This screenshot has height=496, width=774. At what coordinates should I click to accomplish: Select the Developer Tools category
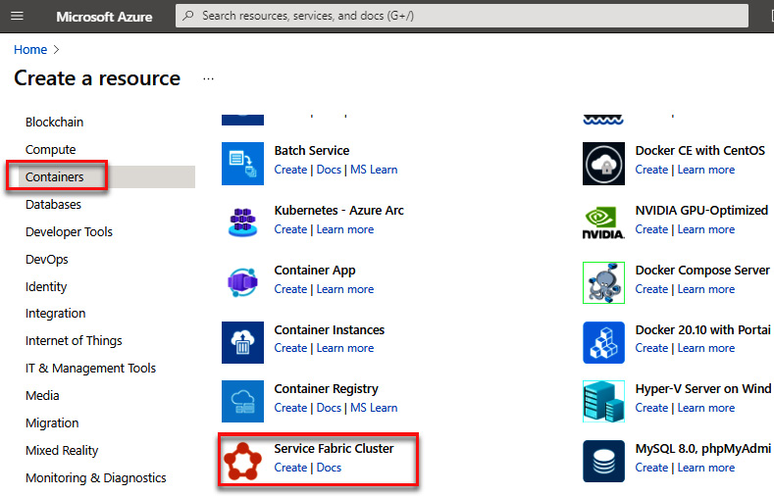tap(69, 231)
